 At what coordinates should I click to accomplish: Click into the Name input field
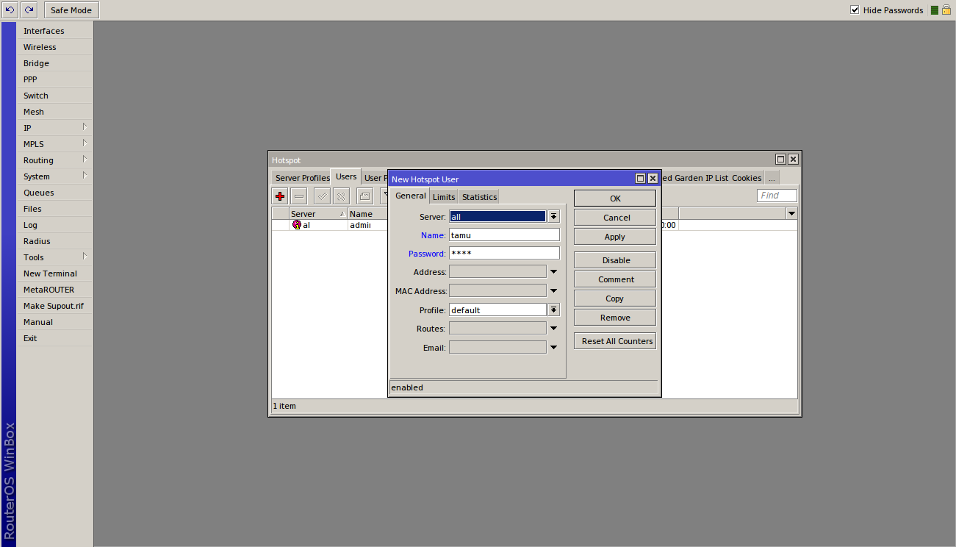504,235
